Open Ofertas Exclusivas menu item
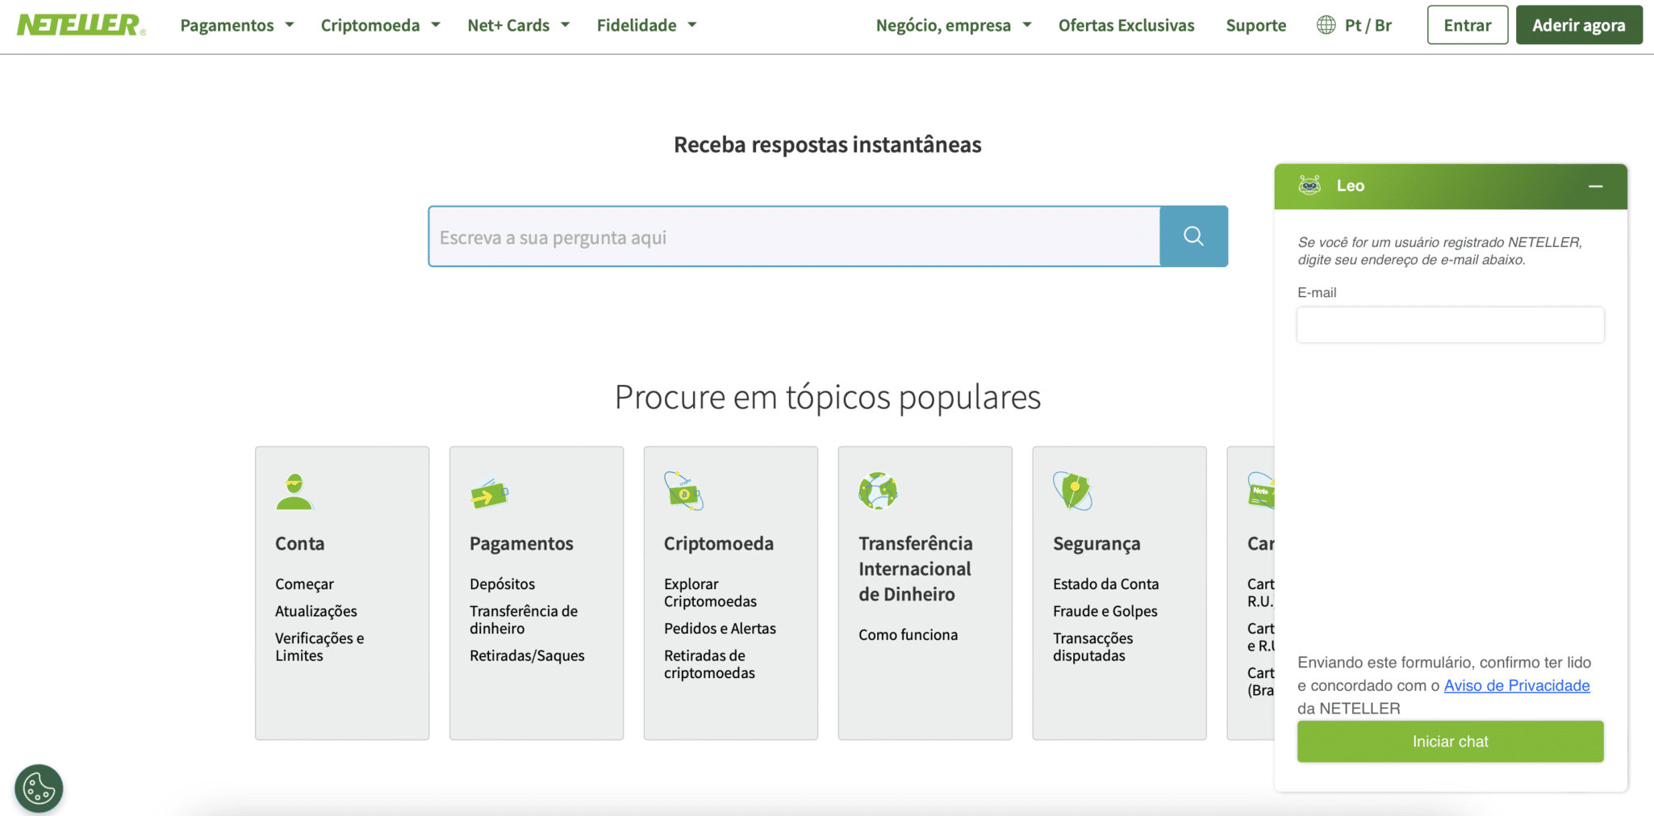This screenshot has width=1654, height=816. pos(1126,25)
